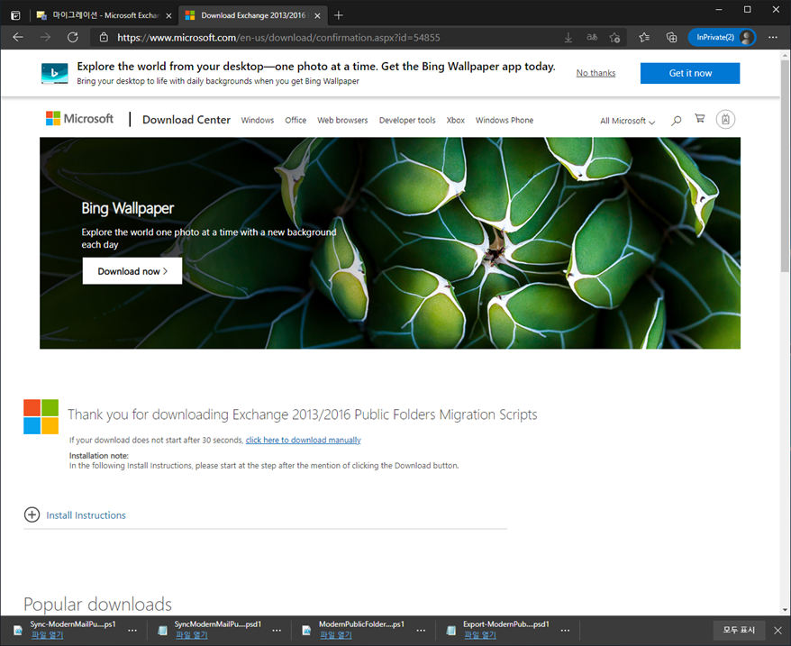Screen dimensions: 791x646
Task: Click the Get it now button
Action: tap(690, 73)
